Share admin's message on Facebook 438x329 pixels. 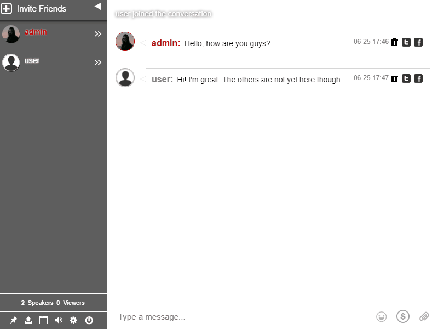click(418, 42)
